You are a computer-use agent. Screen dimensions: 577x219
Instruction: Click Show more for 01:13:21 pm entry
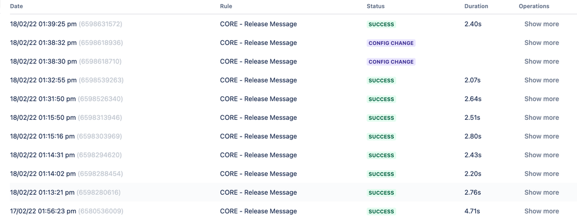(x=541, y=192)
